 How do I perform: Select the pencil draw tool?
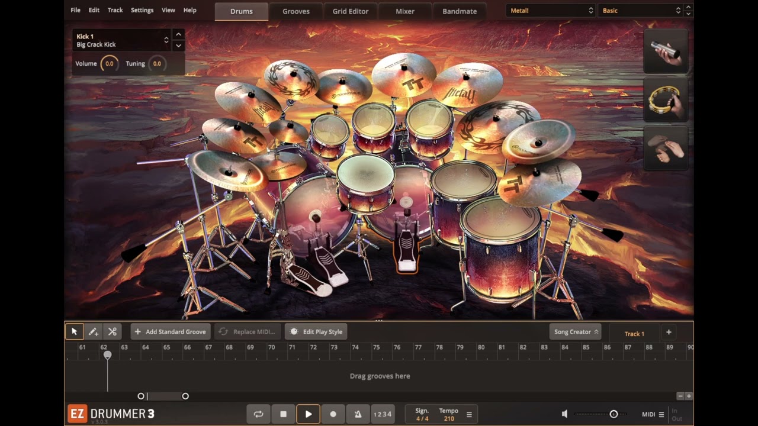93,332
